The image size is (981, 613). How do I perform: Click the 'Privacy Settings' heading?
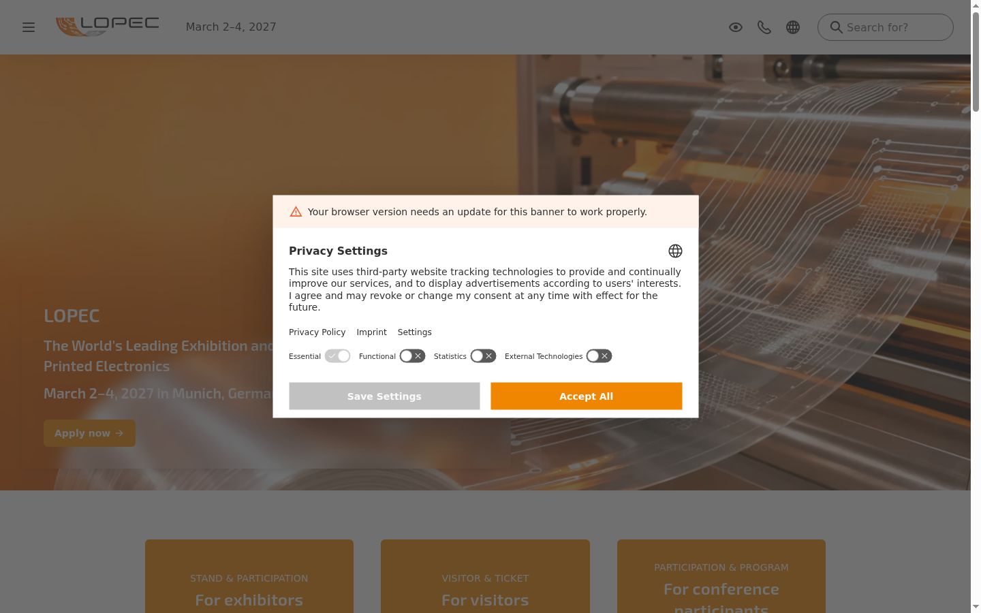[338, 251]
